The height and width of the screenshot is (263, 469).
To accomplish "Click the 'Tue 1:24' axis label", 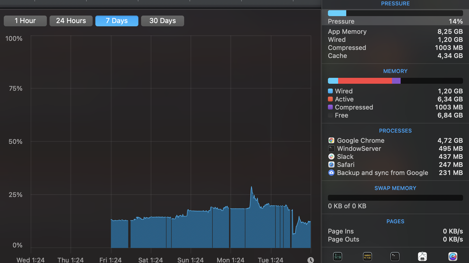I will [x=271, y=260].
